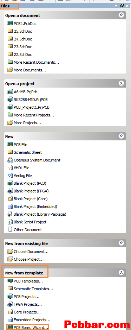Toggle the Files panel pin
131x330 pixels.
tap(122, 6)
